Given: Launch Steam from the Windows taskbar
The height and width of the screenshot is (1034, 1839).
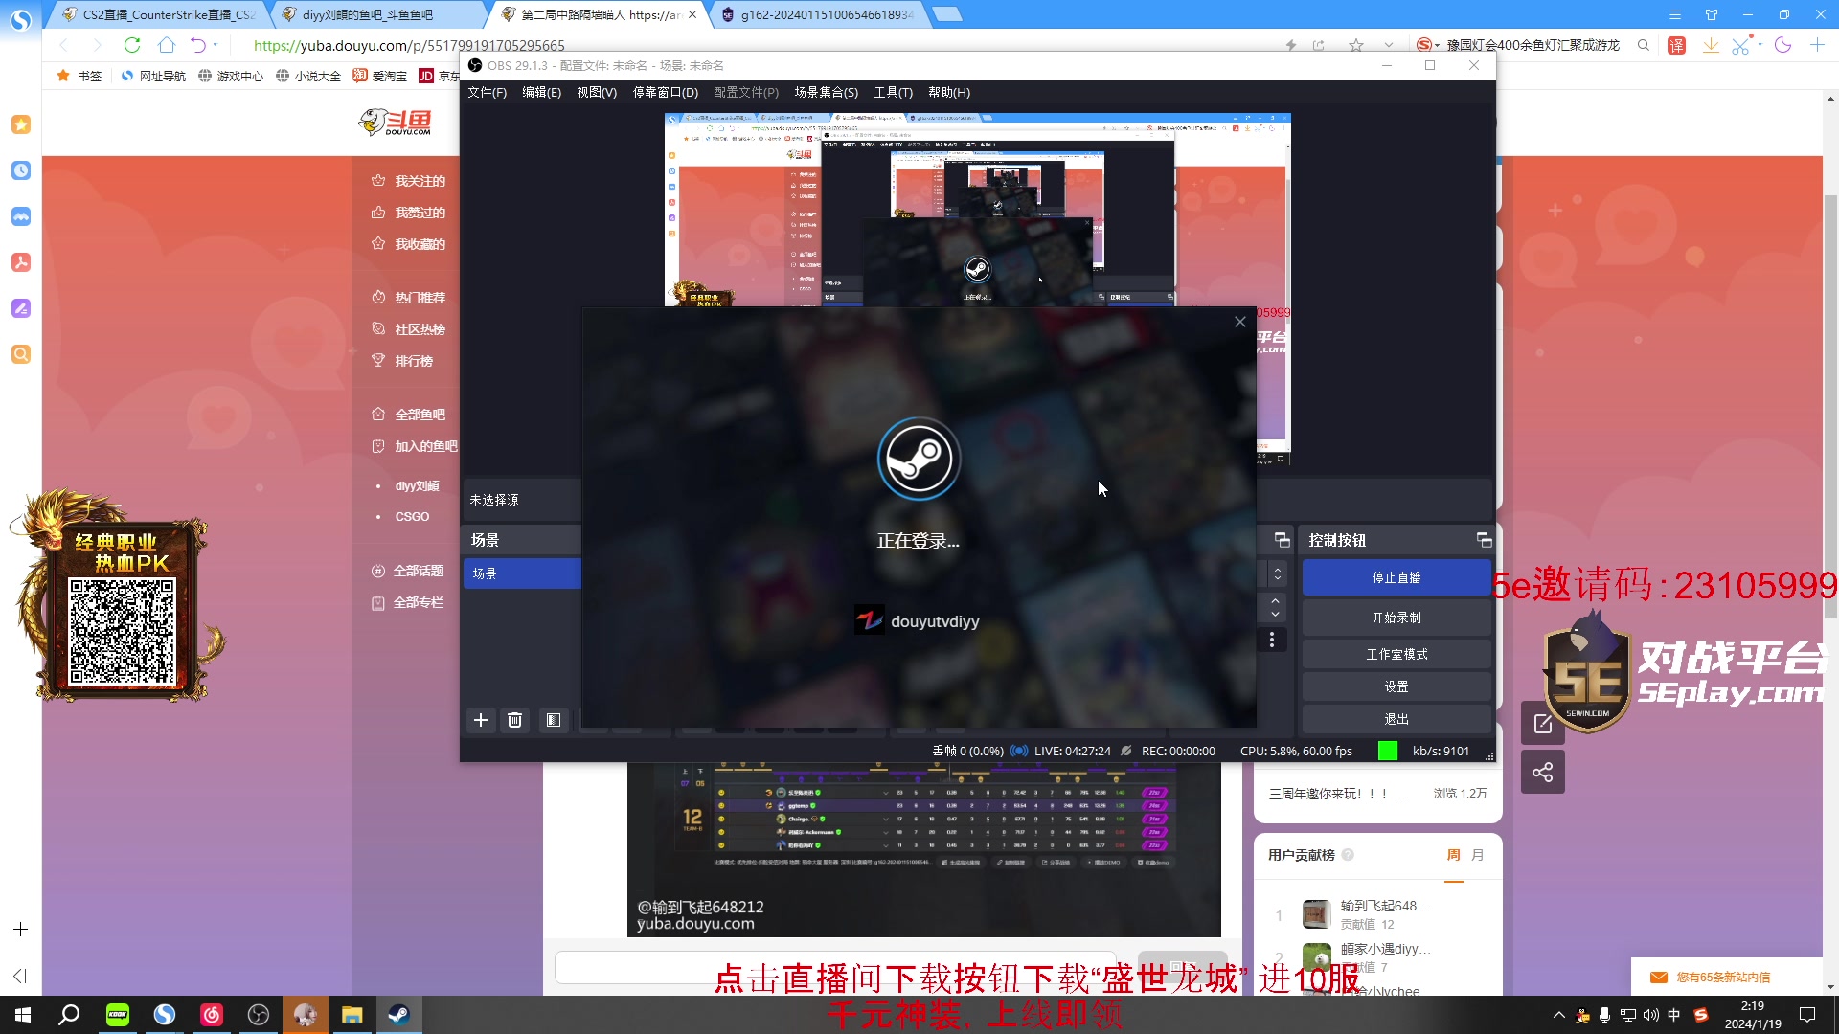Looking at the screenshot, I should click(x=398, y=1014).
